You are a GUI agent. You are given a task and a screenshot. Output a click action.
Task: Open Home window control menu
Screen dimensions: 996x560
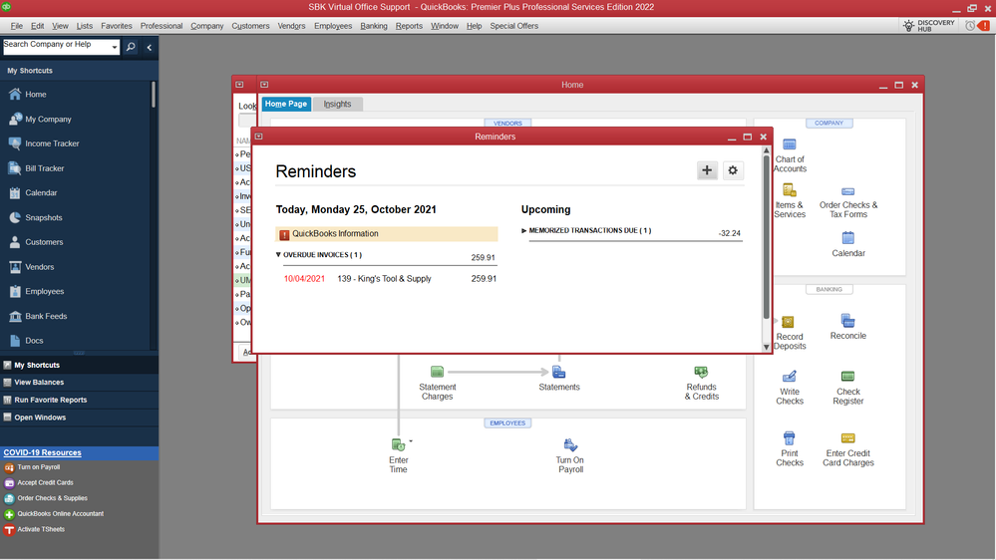[x=264, y=85]
